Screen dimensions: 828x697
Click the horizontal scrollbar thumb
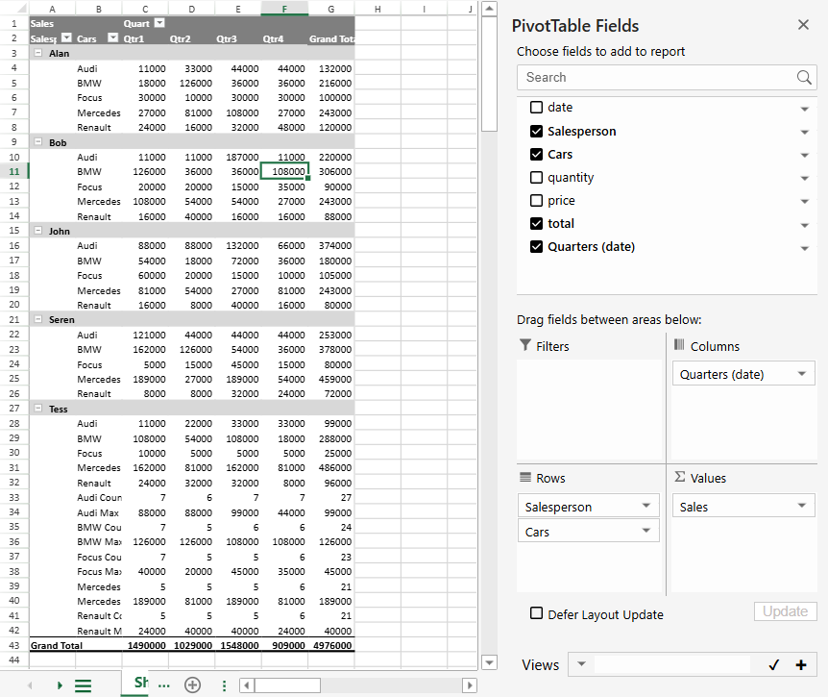tap(288, 685)
